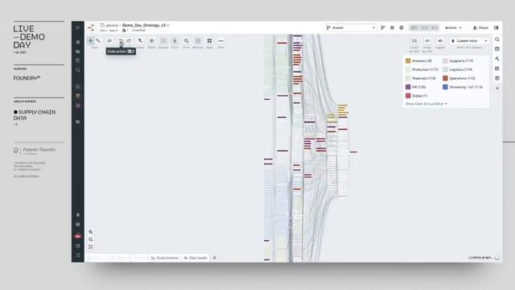
Task: Click the collapse chevron in right panel strip
Action: [x=497, y=88]
